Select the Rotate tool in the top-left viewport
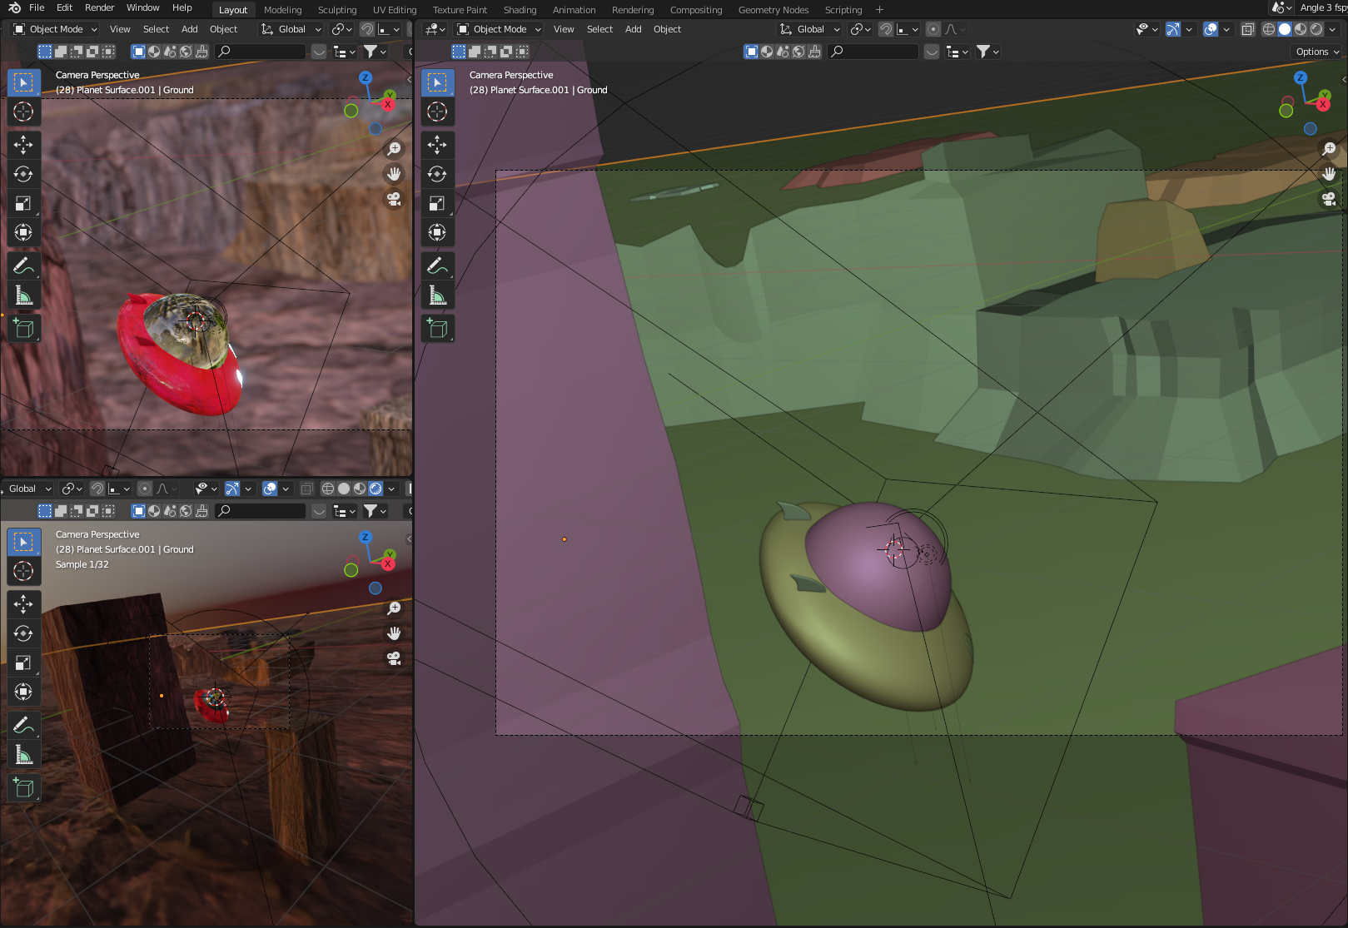The width and height of the screenshot is (1348, 928). point(23,174)
